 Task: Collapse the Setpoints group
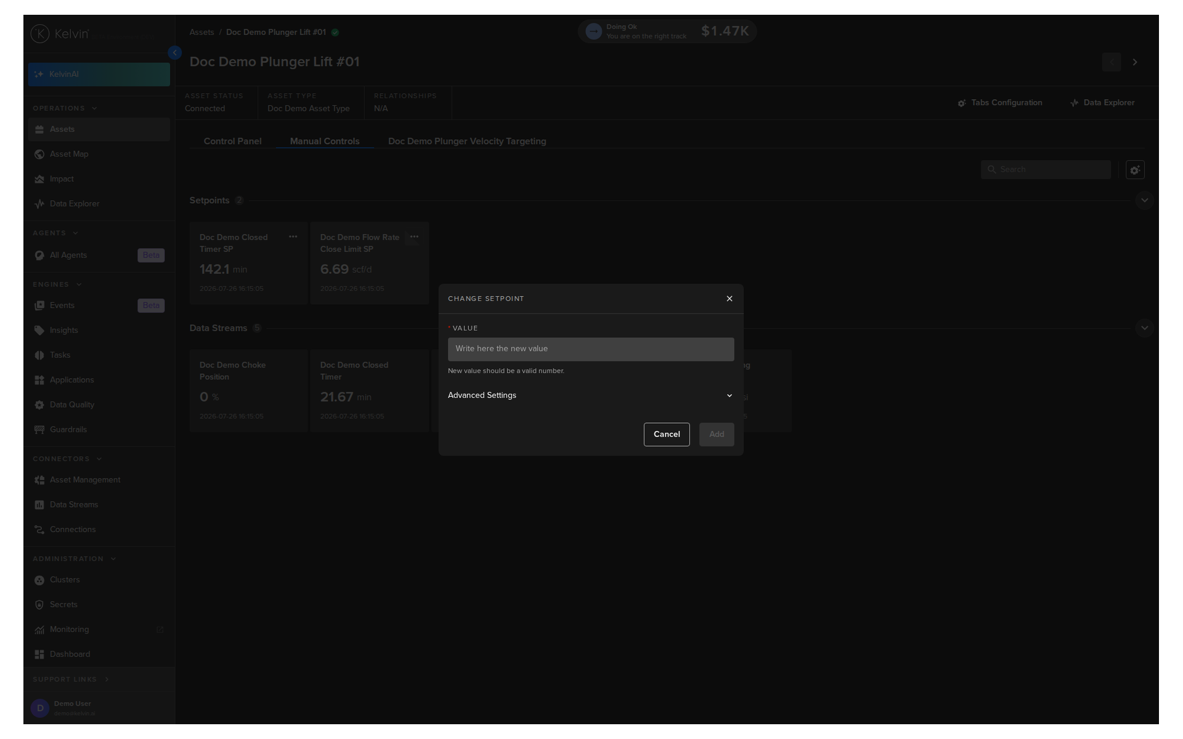click(x=1144, y=201)
